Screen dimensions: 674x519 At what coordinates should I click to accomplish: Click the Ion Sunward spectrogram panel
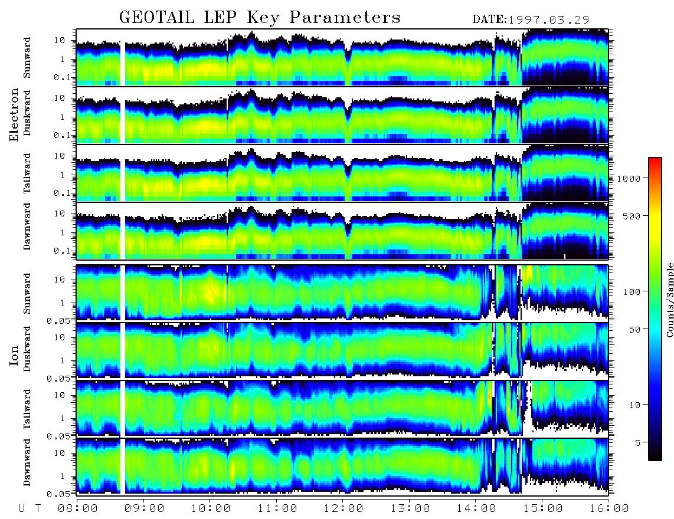tap(342, 293)
